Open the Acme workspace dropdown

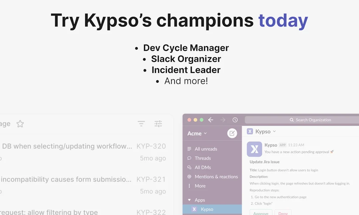[x=197, y=133]
